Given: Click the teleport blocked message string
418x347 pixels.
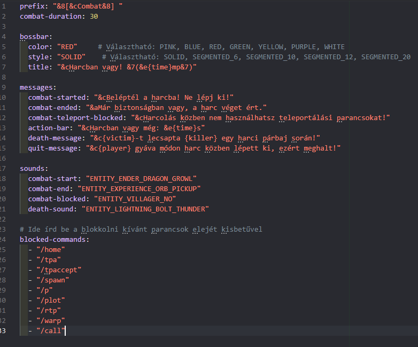Looking at the screenshot, I should [260, 118].
